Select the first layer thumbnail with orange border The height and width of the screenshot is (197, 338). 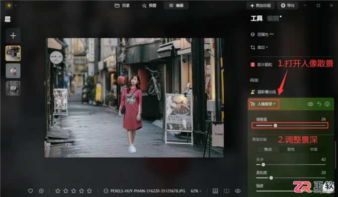pyautogui.click(x=13, y=53)
